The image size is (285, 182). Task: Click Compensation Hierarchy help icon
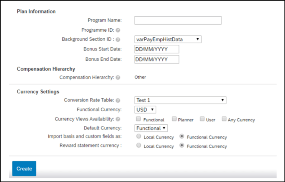click(118, 78)
